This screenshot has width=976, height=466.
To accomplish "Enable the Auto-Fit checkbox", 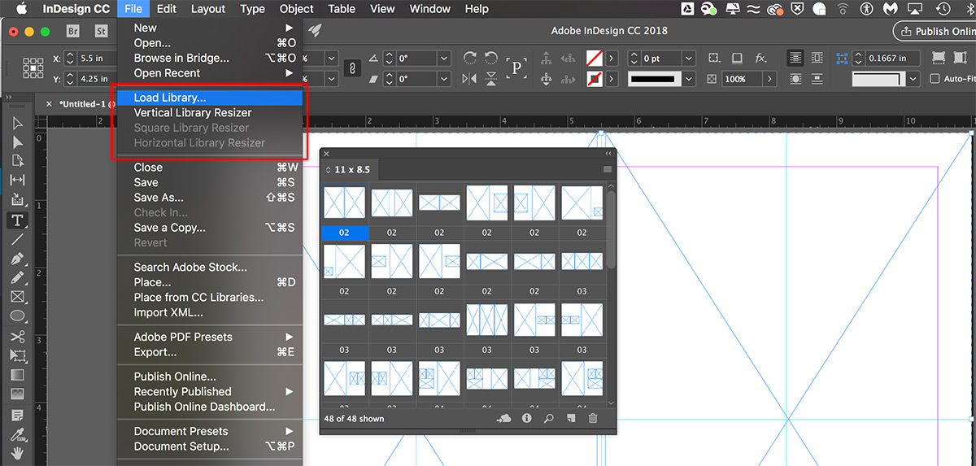I will [935, 79].
